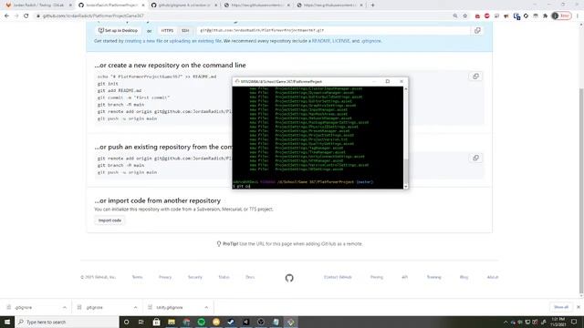Copy the 'push an existing repository' commands
This screenshot has width=584, height=328.
pos(475,158)
